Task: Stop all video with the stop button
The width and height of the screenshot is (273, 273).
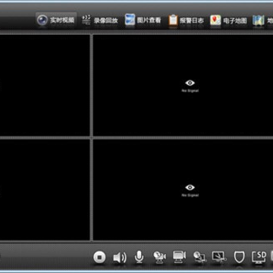Action: [99, 257]
